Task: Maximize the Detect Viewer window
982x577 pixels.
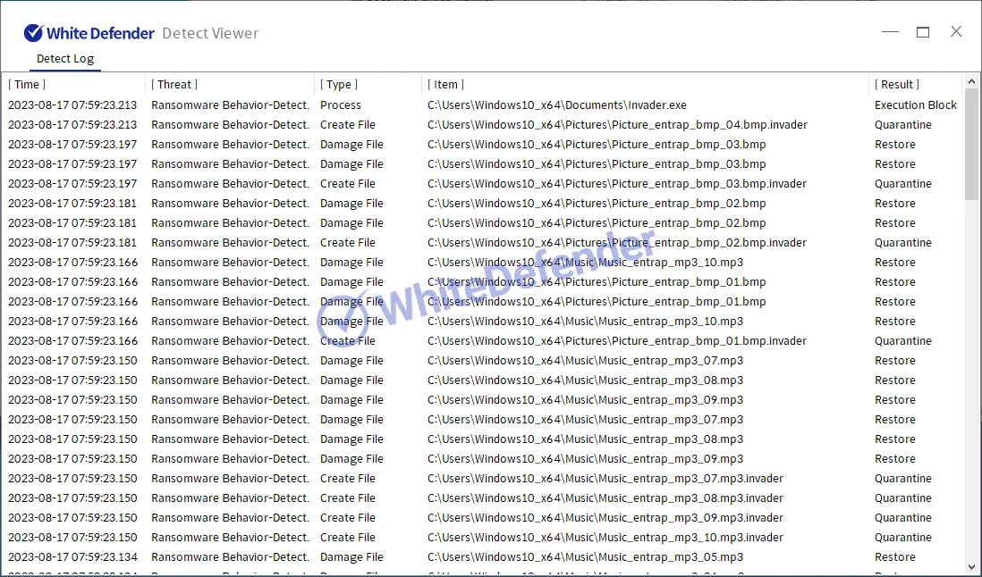Action: pyautogui.click(x=923, y=32)
